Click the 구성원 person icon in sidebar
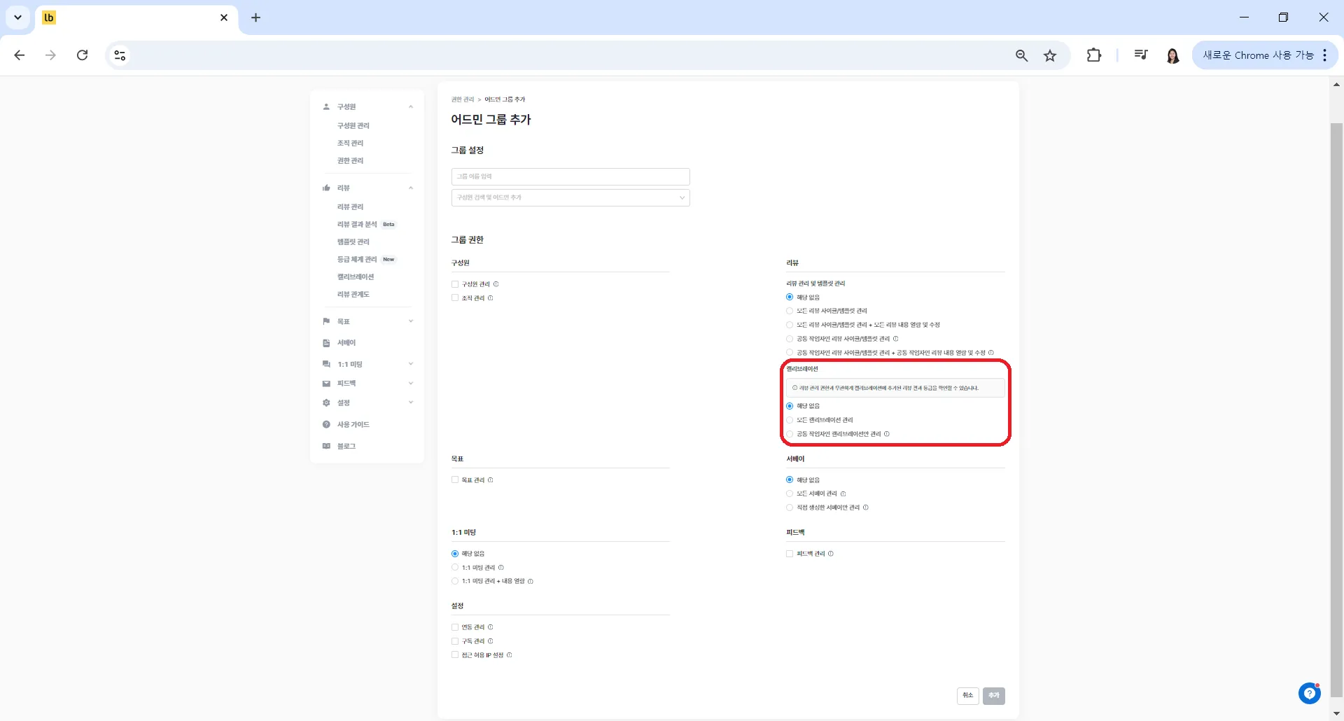This screenshot has width=1344, height=721. pos(326,107)
